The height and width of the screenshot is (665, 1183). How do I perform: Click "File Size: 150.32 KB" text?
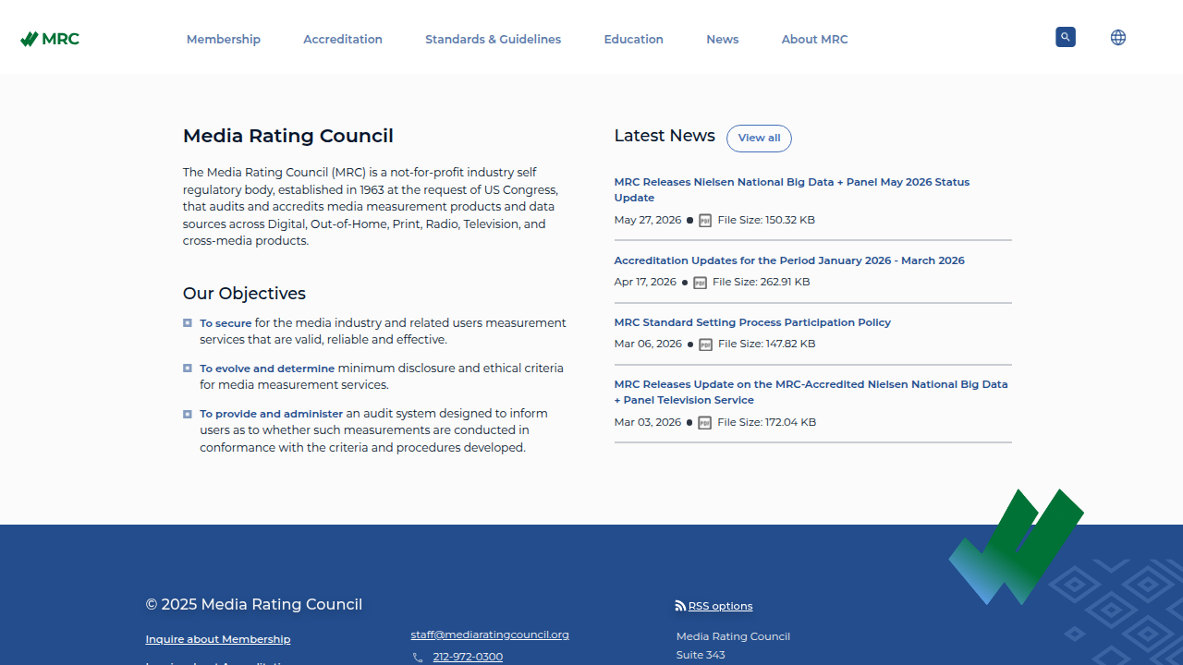pyautogui.click(x=766, y=220)
